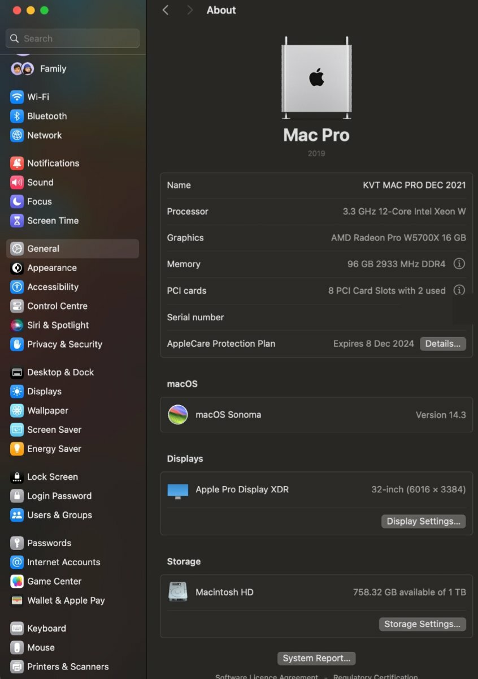
Task: Click the text 758.32 GB available of 1 TB
Action: (410, 592)
